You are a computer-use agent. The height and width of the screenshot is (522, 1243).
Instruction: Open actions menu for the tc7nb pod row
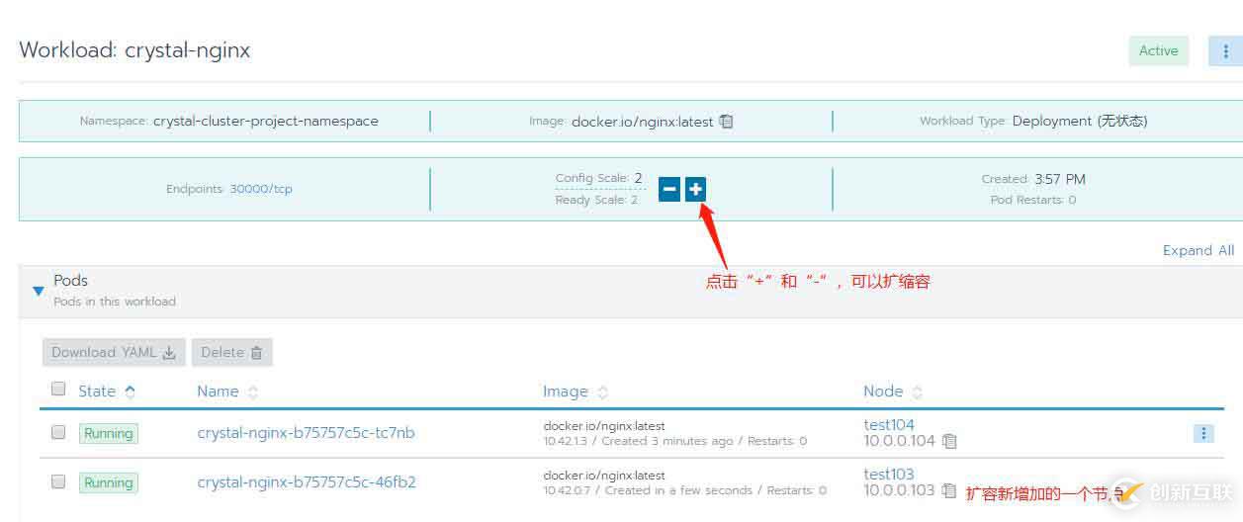click(1203, 433)
